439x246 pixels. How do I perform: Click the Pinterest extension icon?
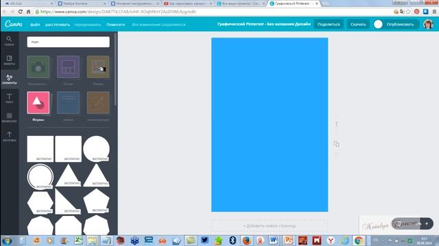point(417,12)
